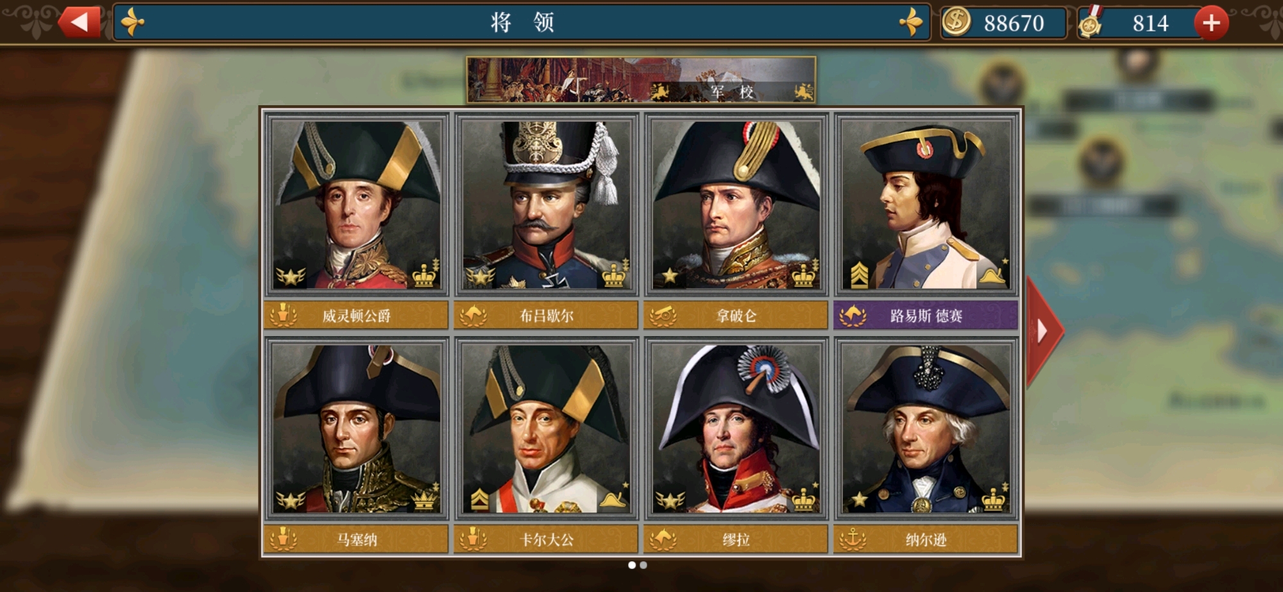Screen dimensions: 1283x592
Task: Select the 路易斯 德赛 purple name bar
Action: 926,315
